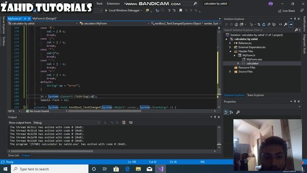Click the Output panel horizontal scrollbar
Screen dimensions: 307x173
click(52, 151)
